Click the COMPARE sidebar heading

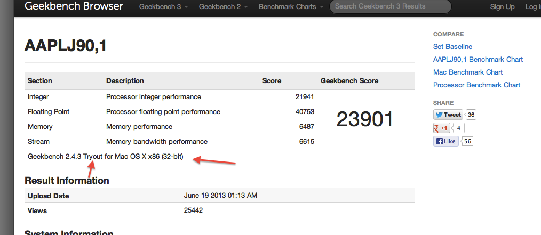449,34
